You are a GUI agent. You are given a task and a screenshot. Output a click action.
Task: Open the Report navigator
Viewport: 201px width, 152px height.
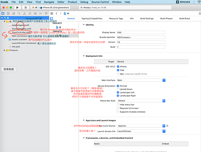[46, 13]
